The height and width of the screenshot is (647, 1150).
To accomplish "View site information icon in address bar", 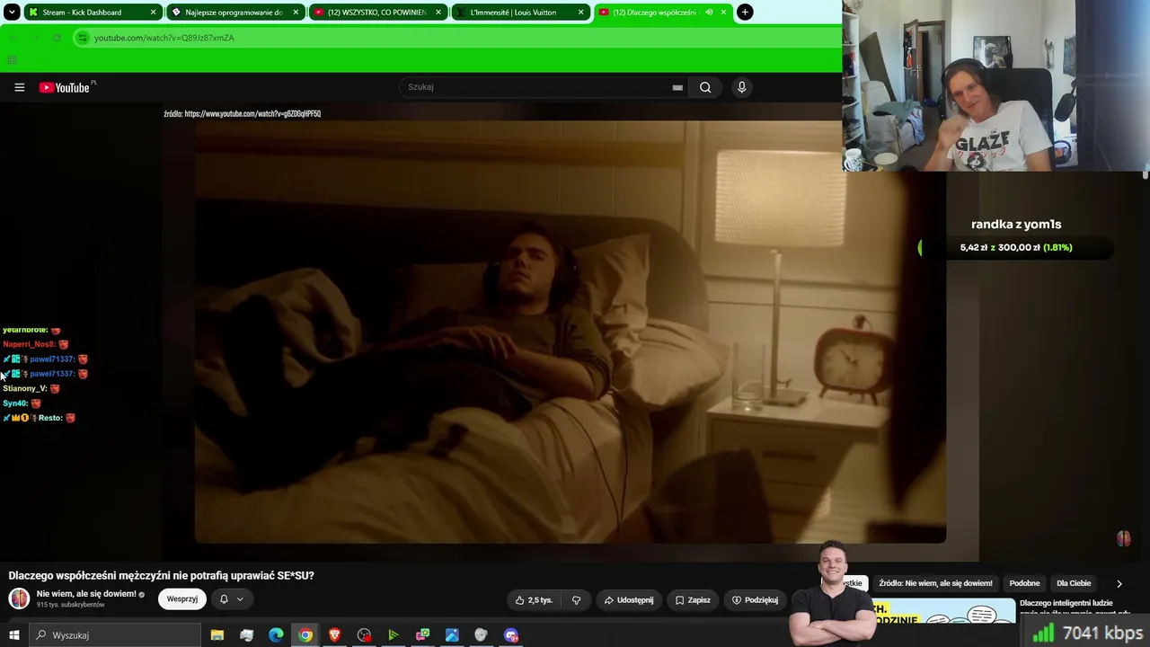I will click(83, 38).
